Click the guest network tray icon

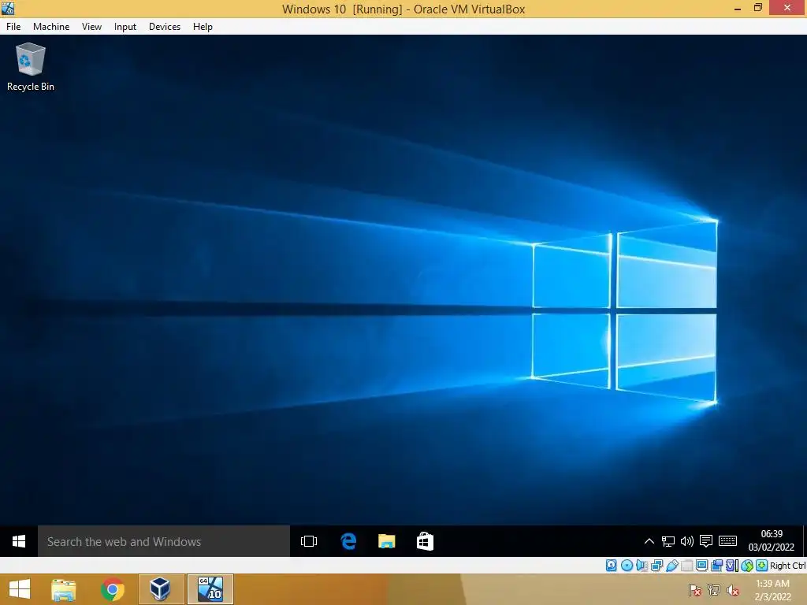pos(668,541)
